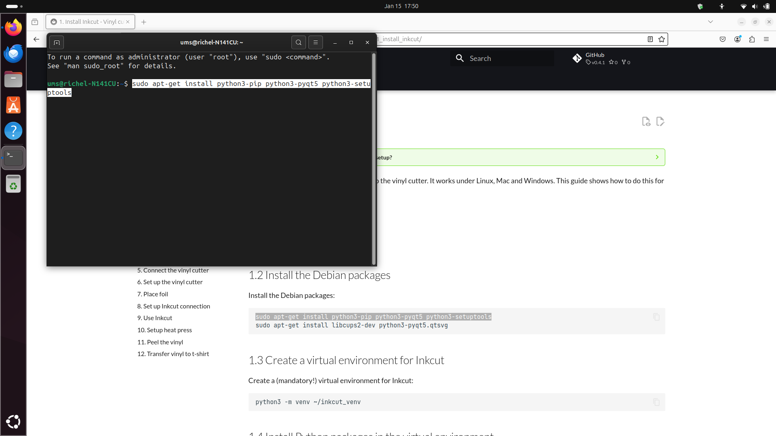The width and height of the screenshot is (776, 436).
Task: Open Save to Pocket icon
Action: click(723, 39)
